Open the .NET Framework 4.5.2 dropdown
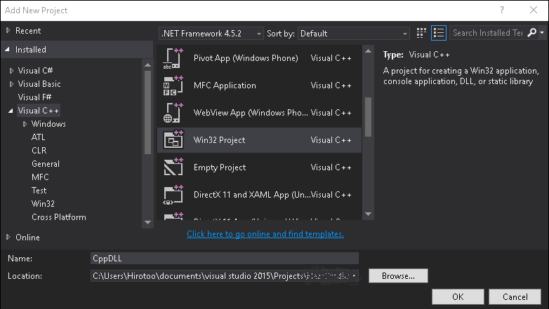549x309 pixels. (211, 34)
